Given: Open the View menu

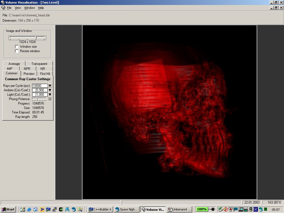Looking at the screenshot, I should click(x=18, y=8).
